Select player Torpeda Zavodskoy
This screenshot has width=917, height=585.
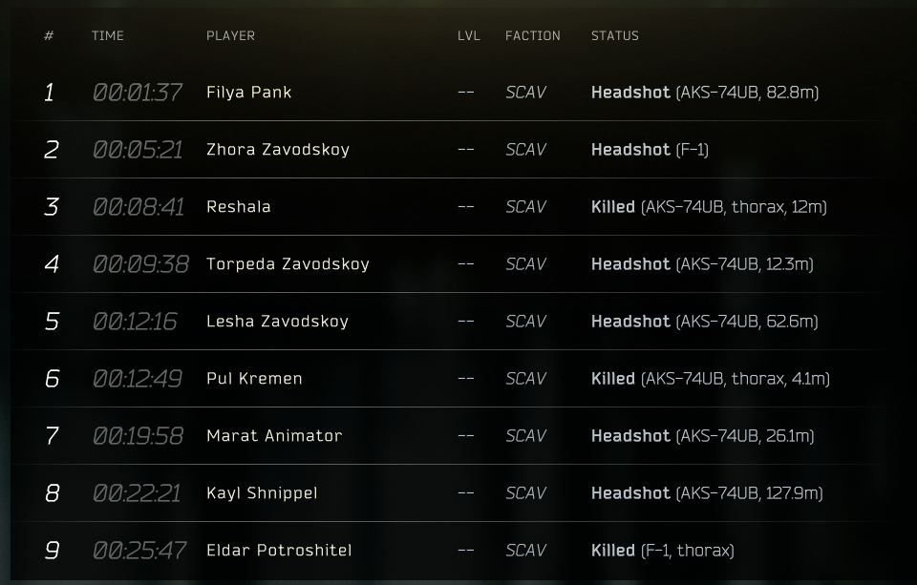288,264
